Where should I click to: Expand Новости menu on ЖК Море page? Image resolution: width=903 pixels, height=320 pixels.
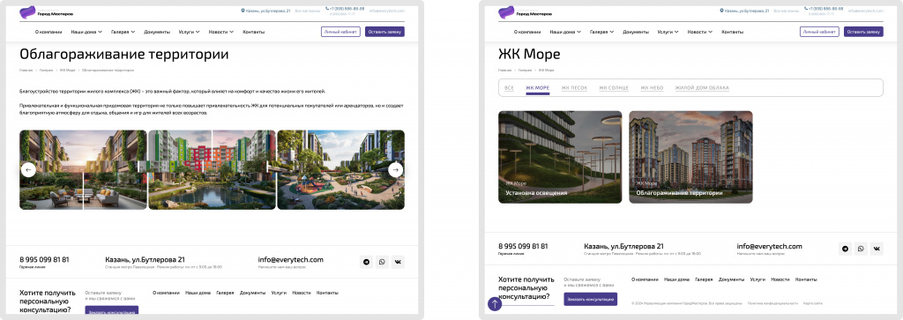[699, 32]
